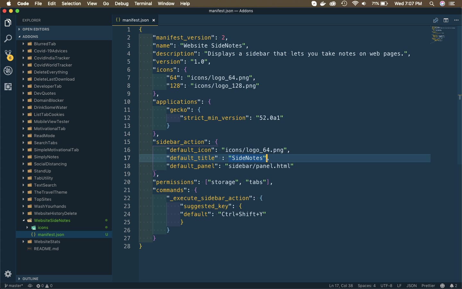
Task: Expand the OUTLINE section
Action: click(64, 279)
